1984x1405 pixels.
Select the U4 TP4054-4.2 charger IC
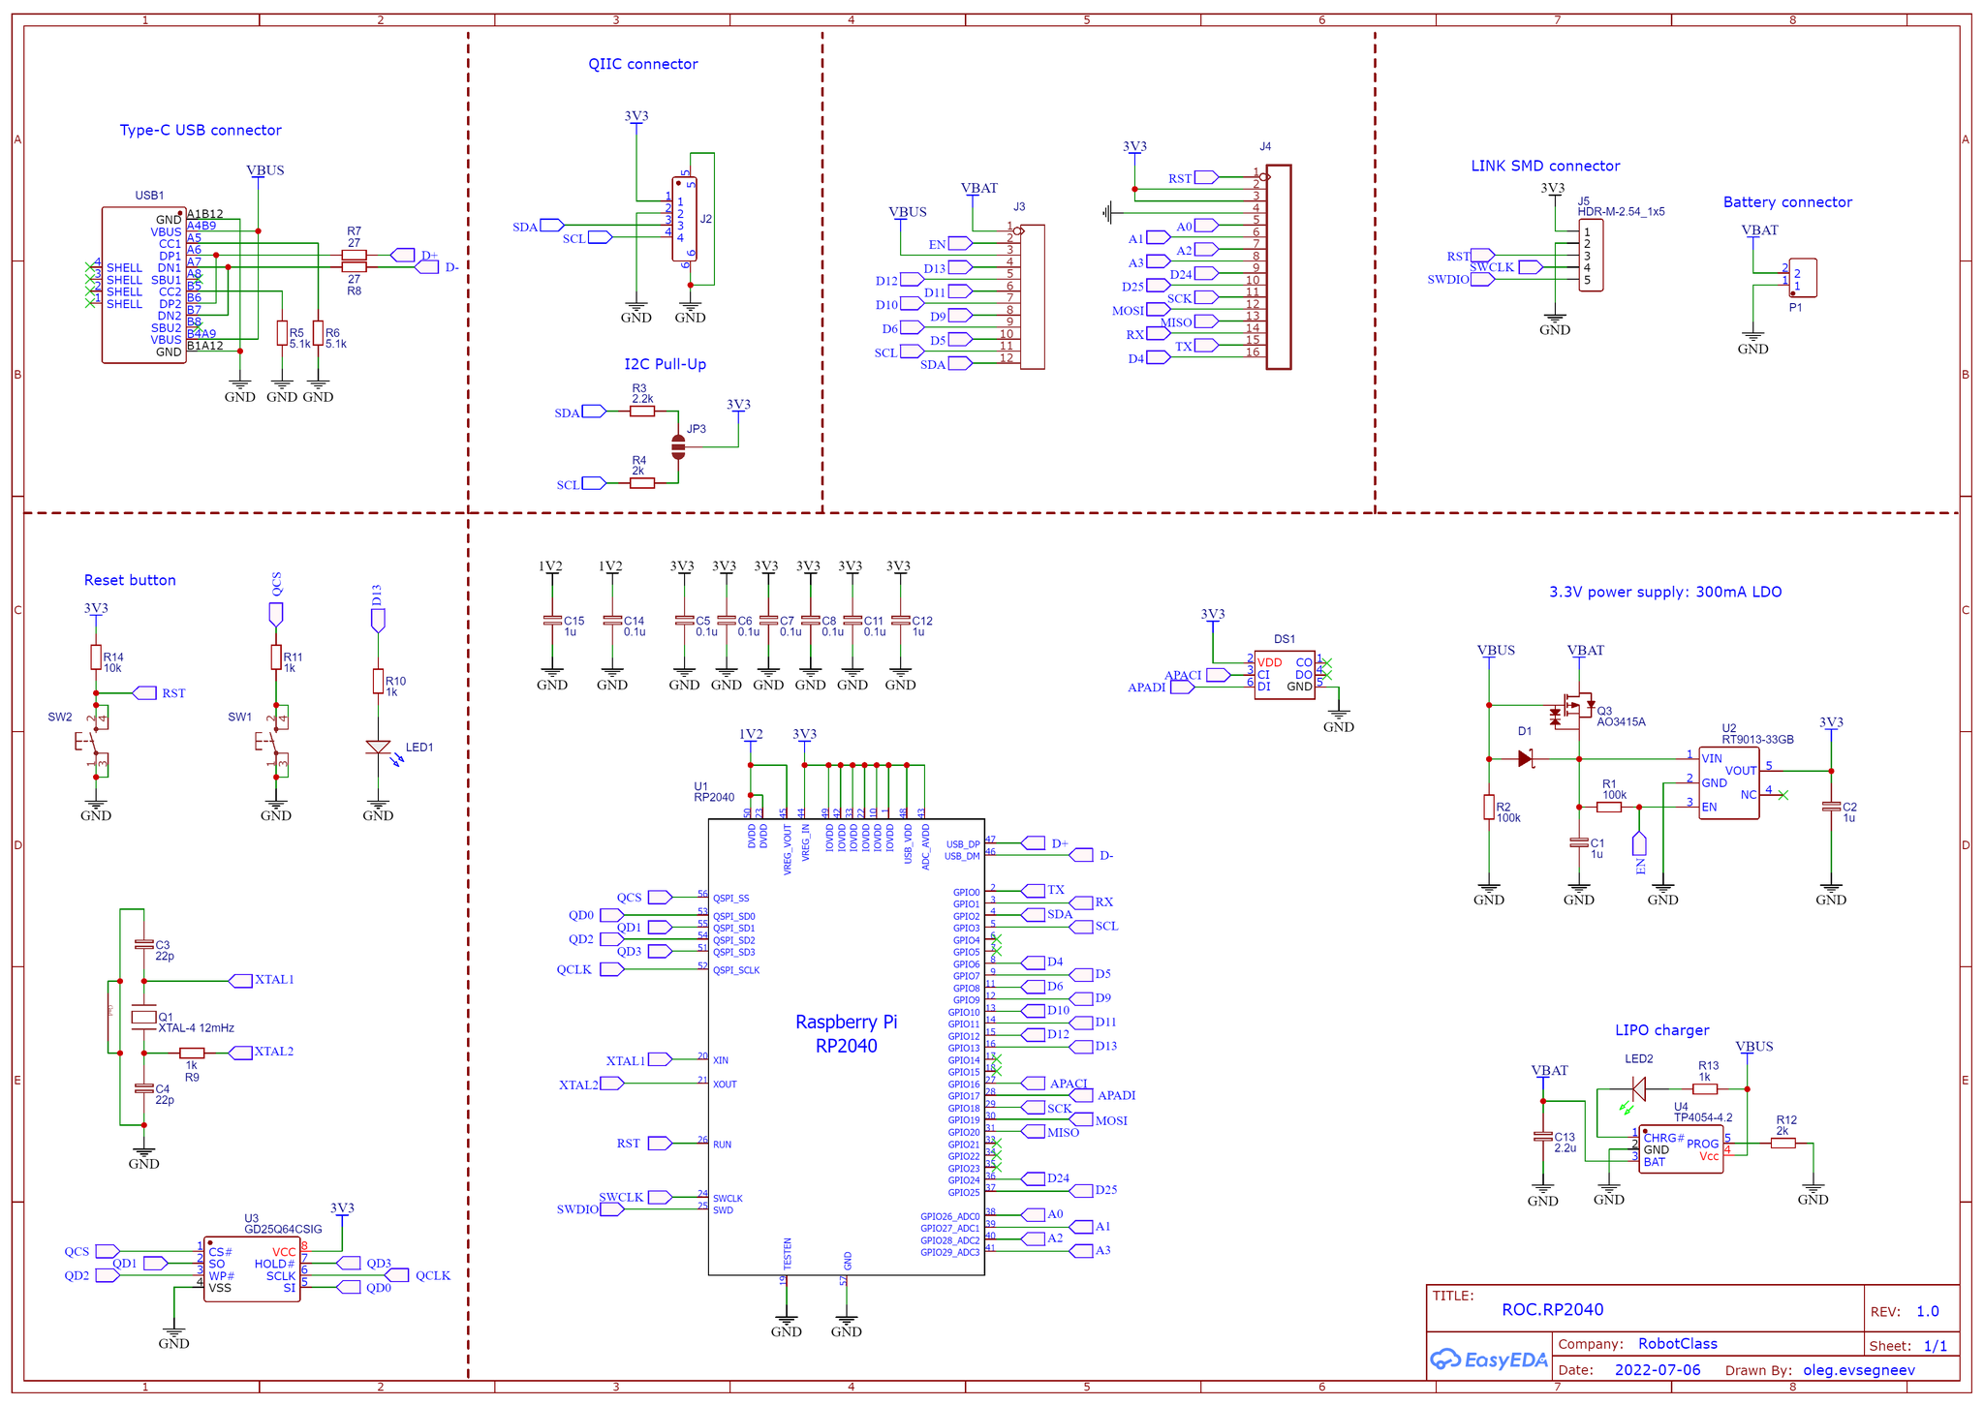point(1682,1149)
